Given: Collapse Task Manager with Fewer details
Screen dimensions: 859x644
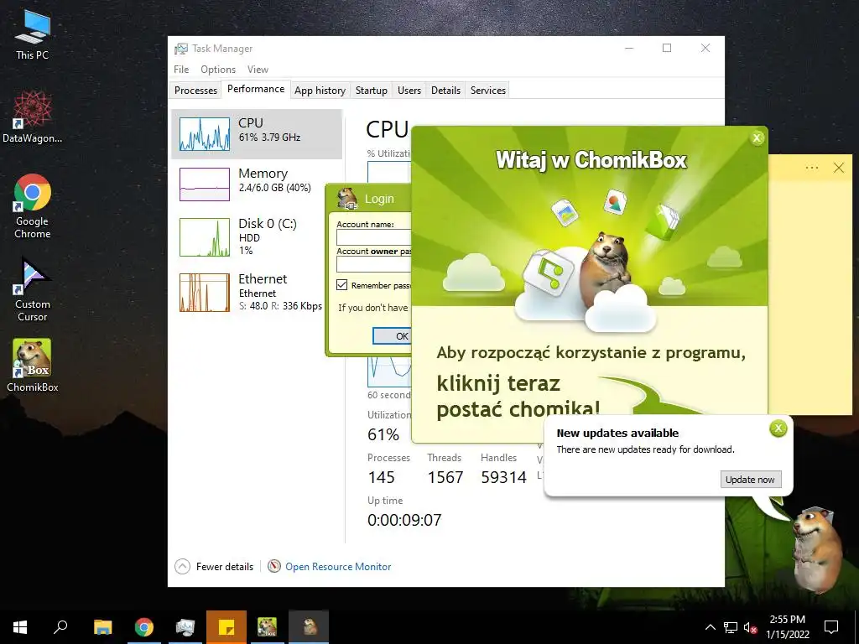Looking at the screenshot, I should (x=215, y=566).
